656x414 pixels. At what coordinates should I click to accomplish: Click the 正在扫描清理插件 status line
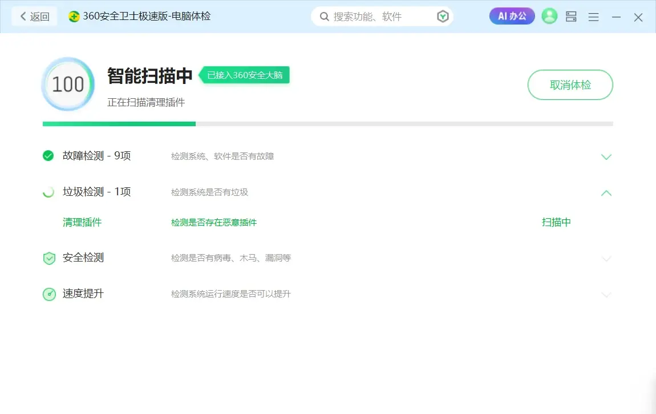pos(146,103)
